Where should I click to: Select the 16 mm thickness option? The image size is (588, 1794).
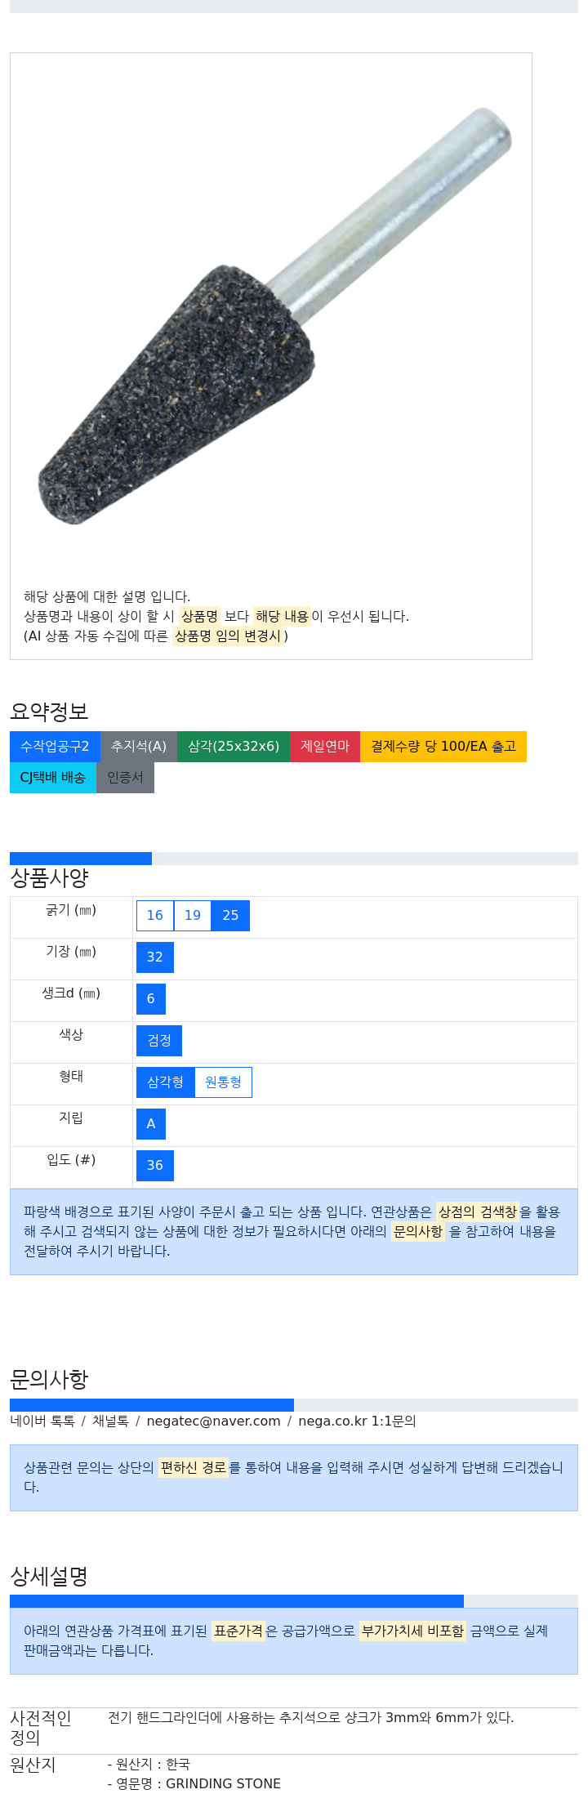pos(155,916)
